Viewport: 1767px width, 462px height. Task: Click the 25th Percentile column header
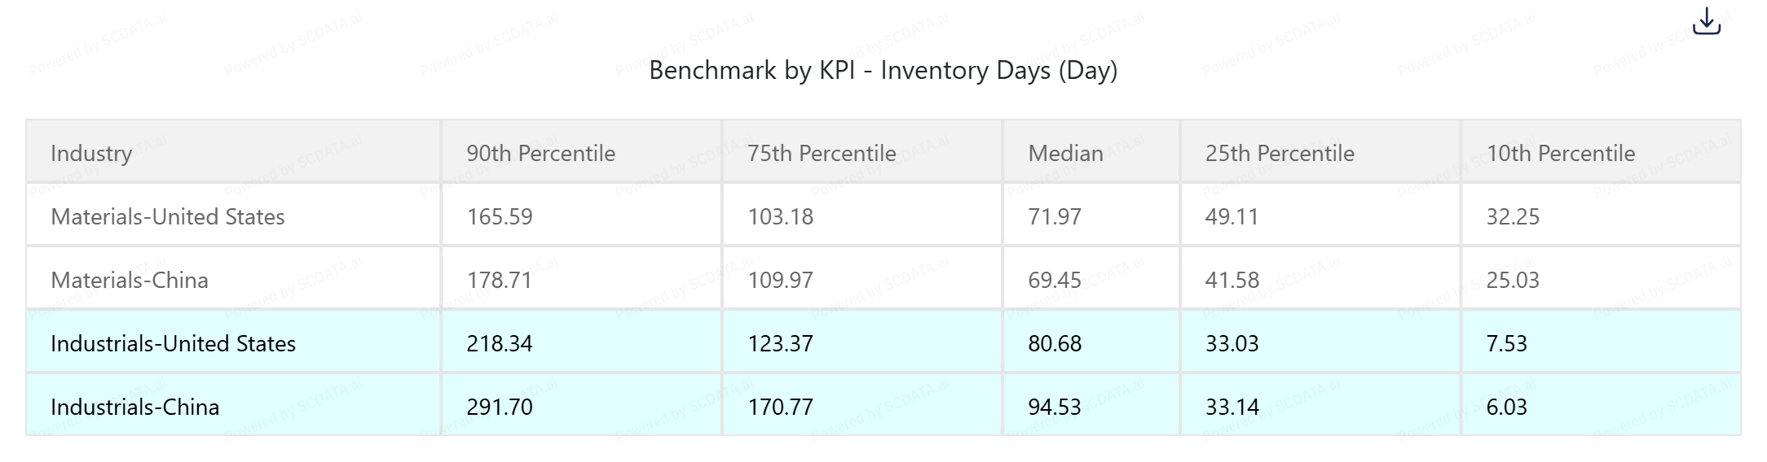(x=1280, y=153)
